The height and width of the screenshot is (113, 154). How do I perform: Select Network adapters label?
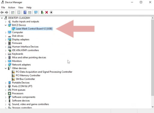[x=21, y=65]
